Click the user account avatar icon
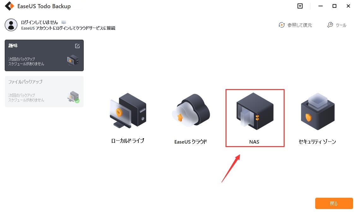The width and height of the screenshot is (355, 216). (11, 25)
